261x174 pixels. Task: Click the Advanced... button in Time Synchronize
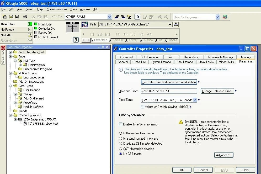[x=224, y=155]
